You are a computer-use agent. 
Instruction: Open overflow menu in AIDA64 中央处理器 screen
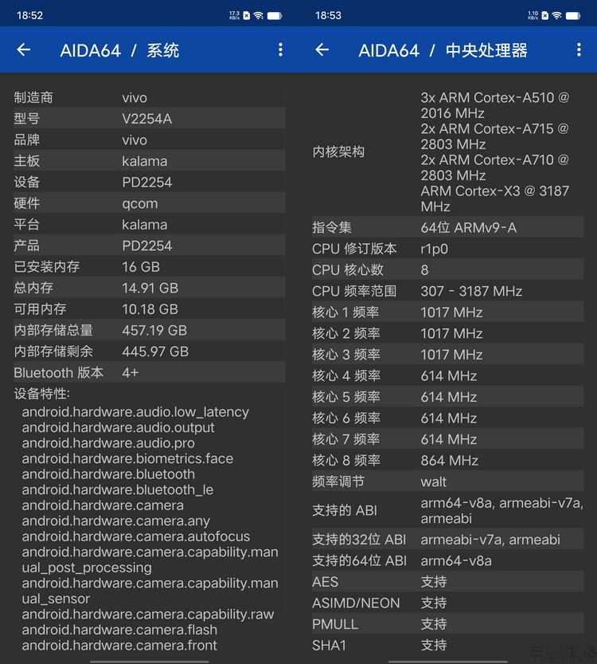tap(579, 50)
